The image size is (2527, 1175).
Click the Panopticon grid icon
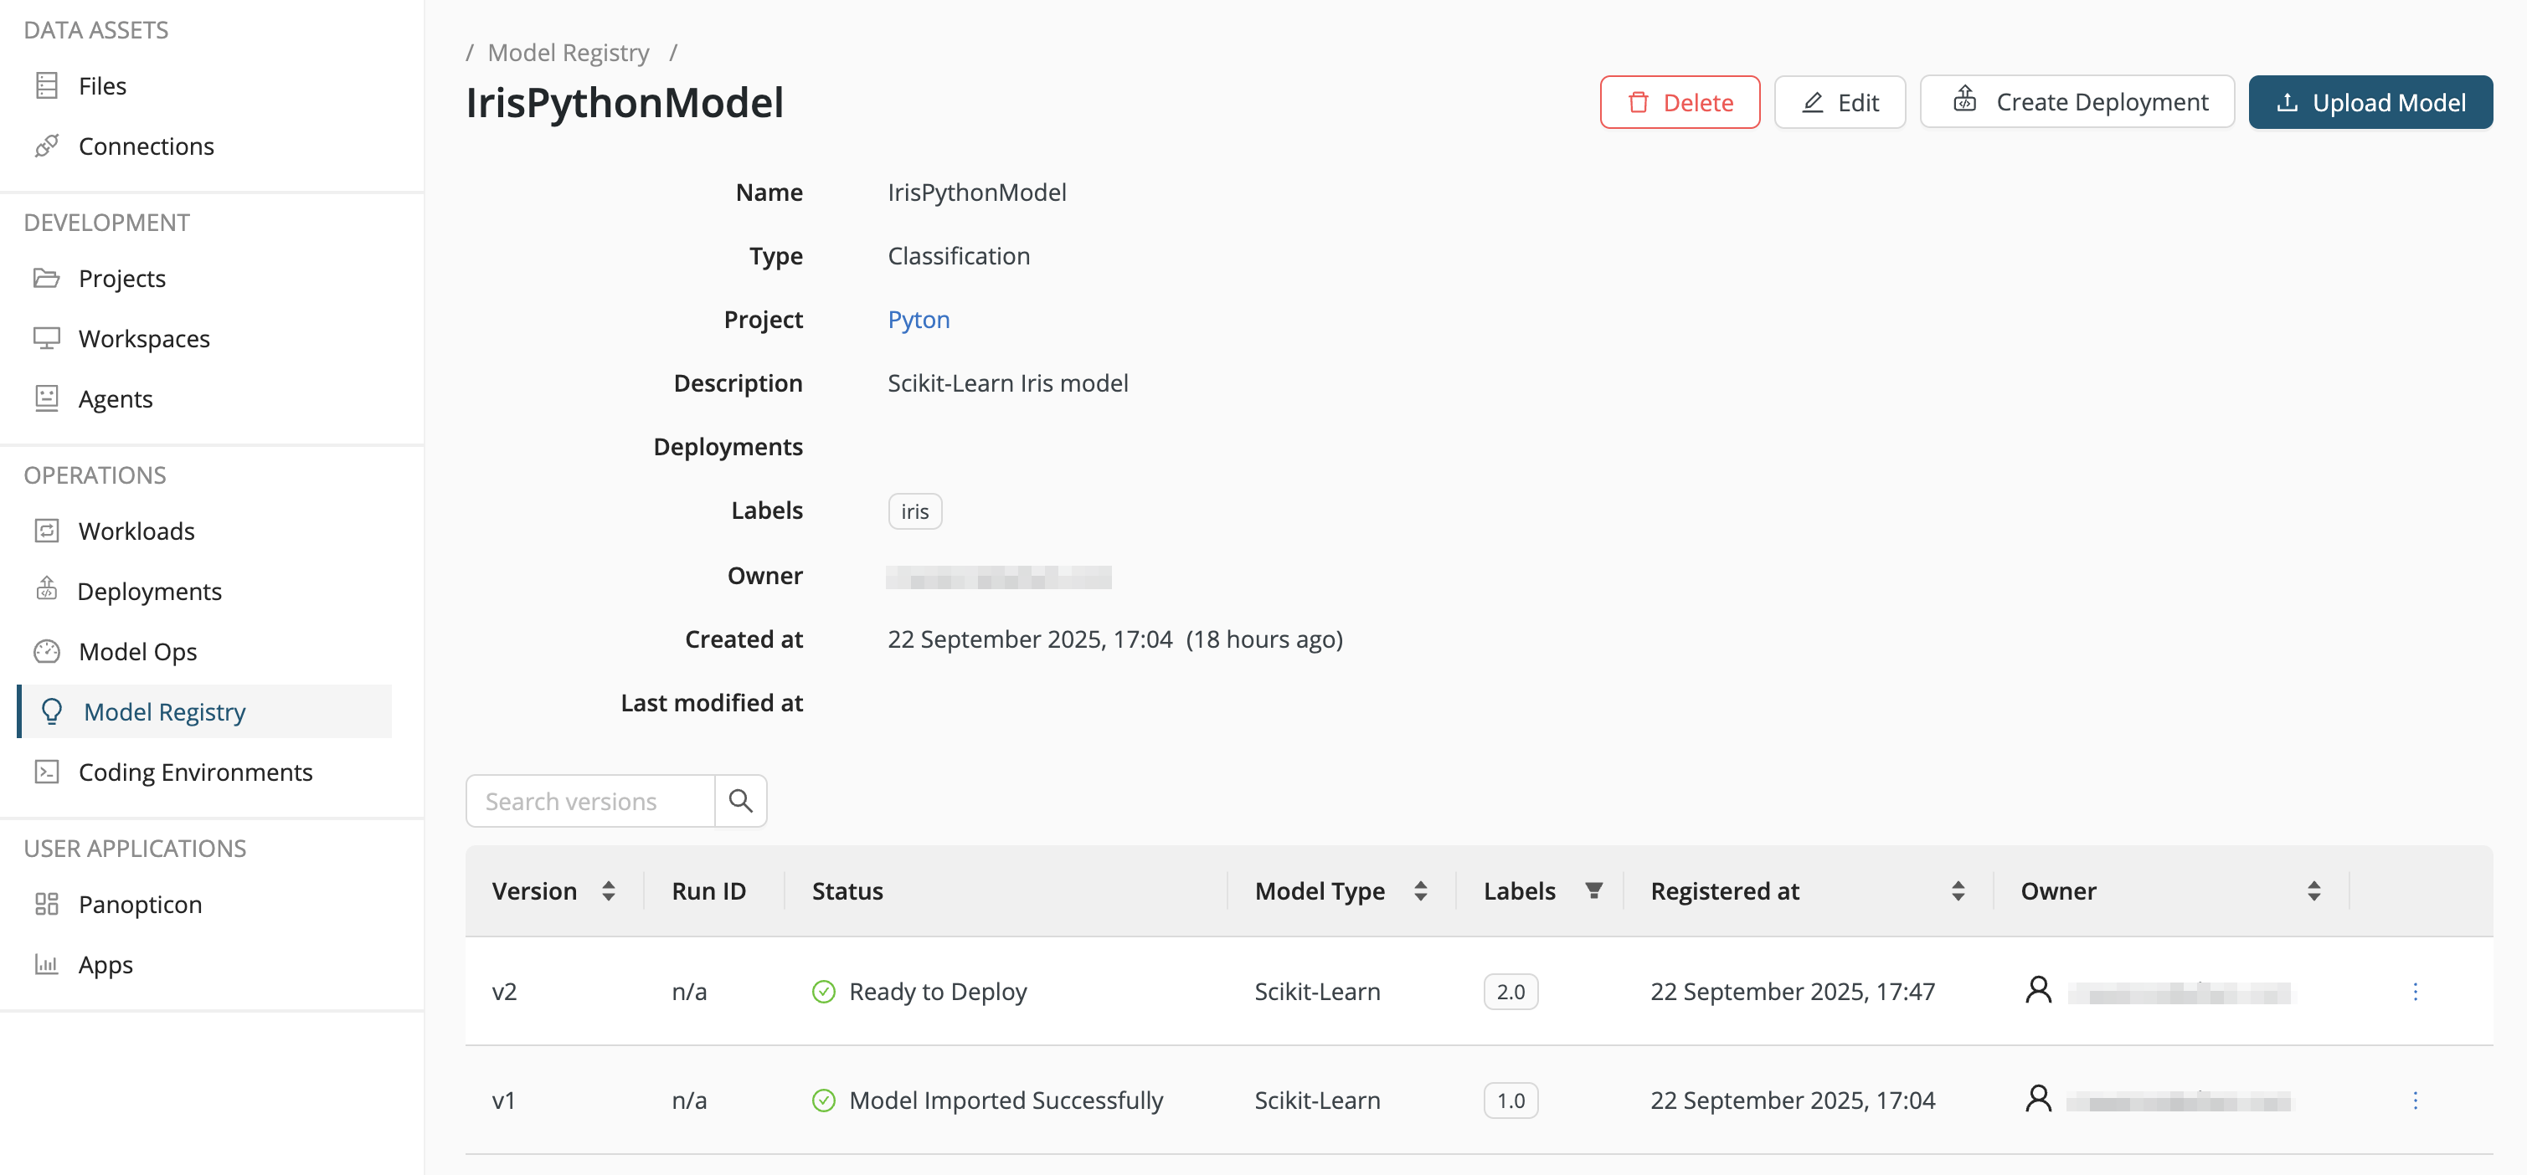[x=46, y=903]
